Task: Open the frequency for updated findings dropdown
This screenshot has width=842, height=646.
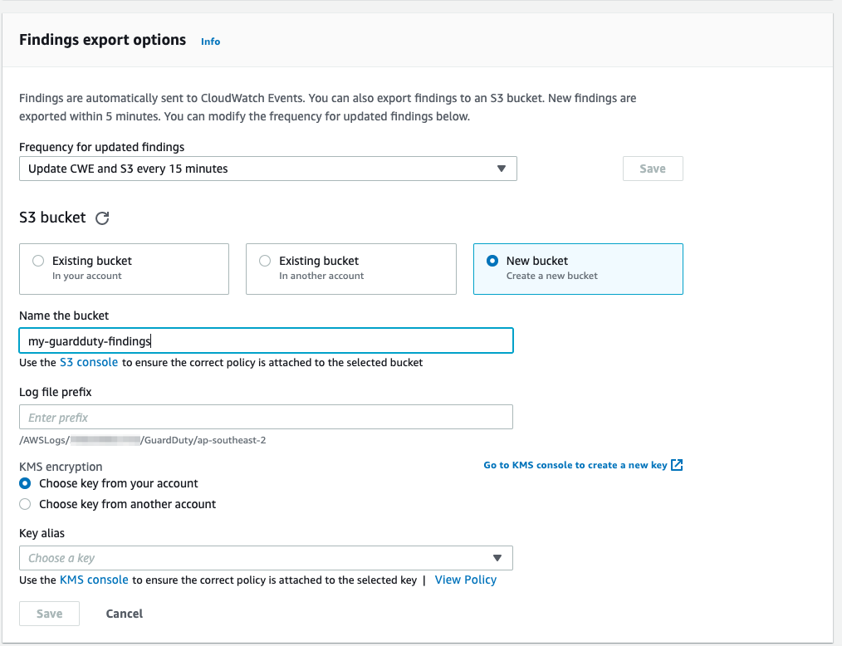Action: click(x=268, y=169)
